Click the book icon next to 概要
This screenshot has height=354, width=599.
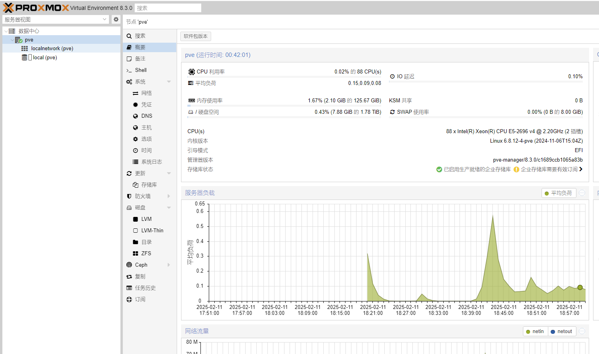click(129, 47)
